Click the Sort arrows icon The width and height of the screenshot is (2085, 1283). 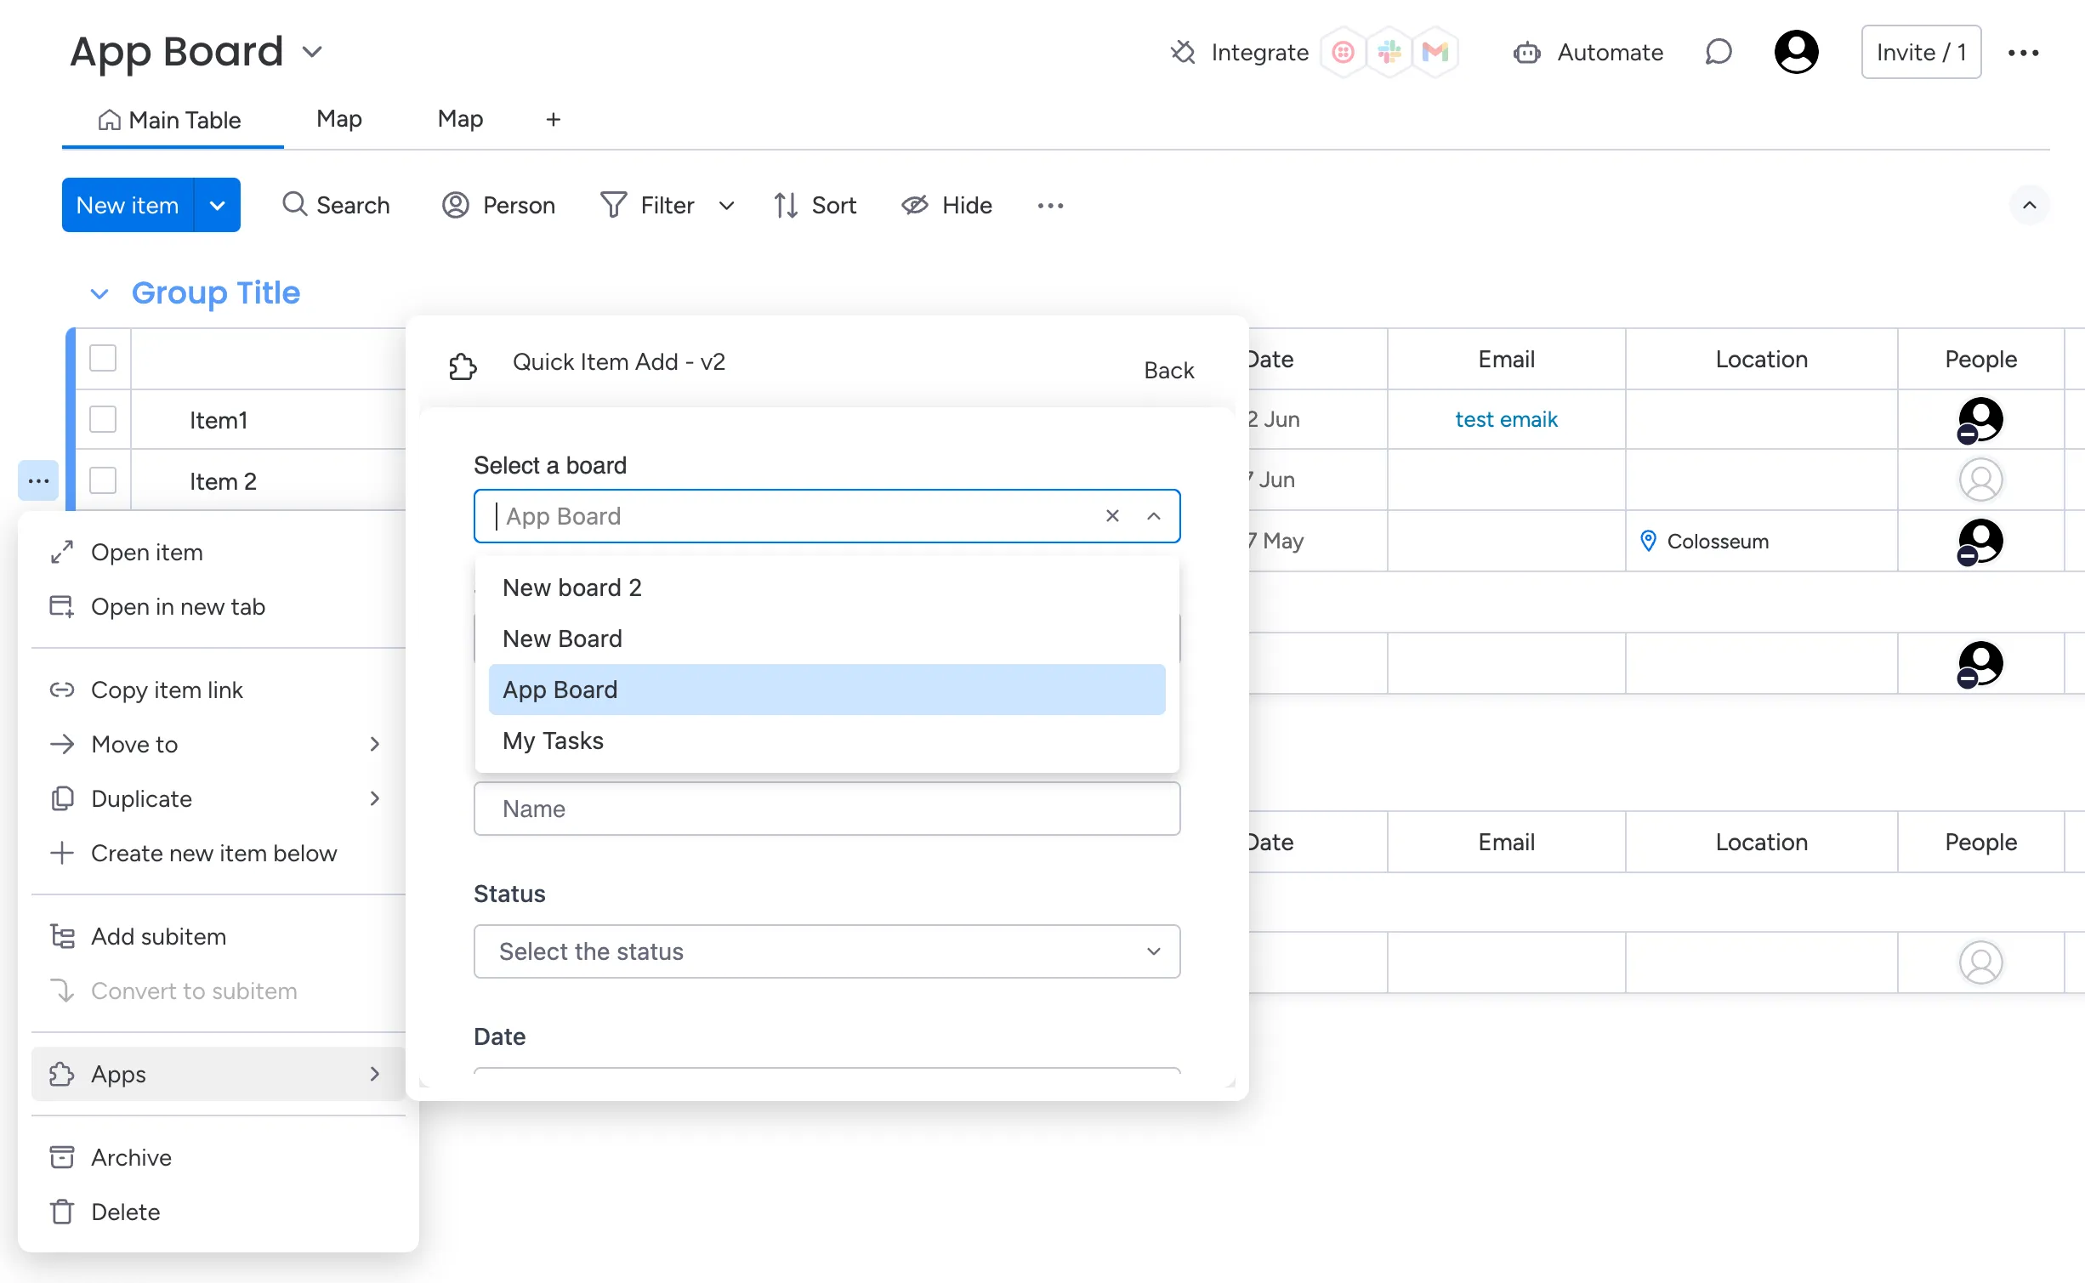785,205
